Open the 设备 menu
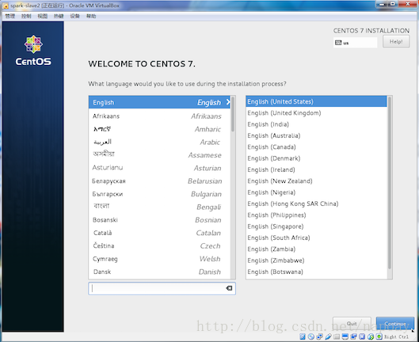The width and height of the screenshot is (419, 342). coord(74,16)
